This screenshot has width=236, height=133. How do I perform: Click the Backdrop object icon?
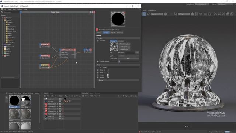[x=46, y=102]
